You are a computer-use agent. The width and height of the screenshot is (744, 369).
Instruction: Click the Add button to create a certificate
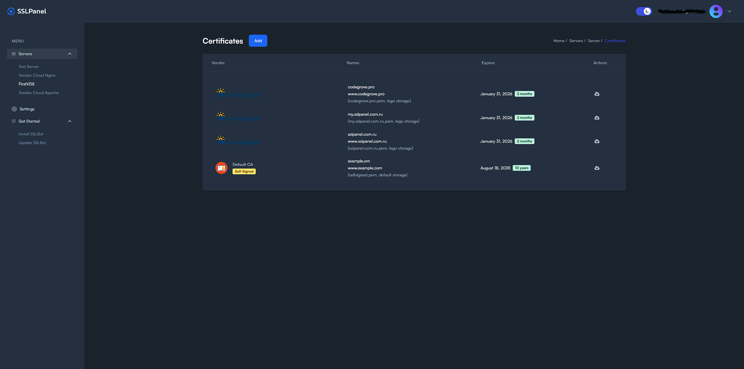pos(258,41)
